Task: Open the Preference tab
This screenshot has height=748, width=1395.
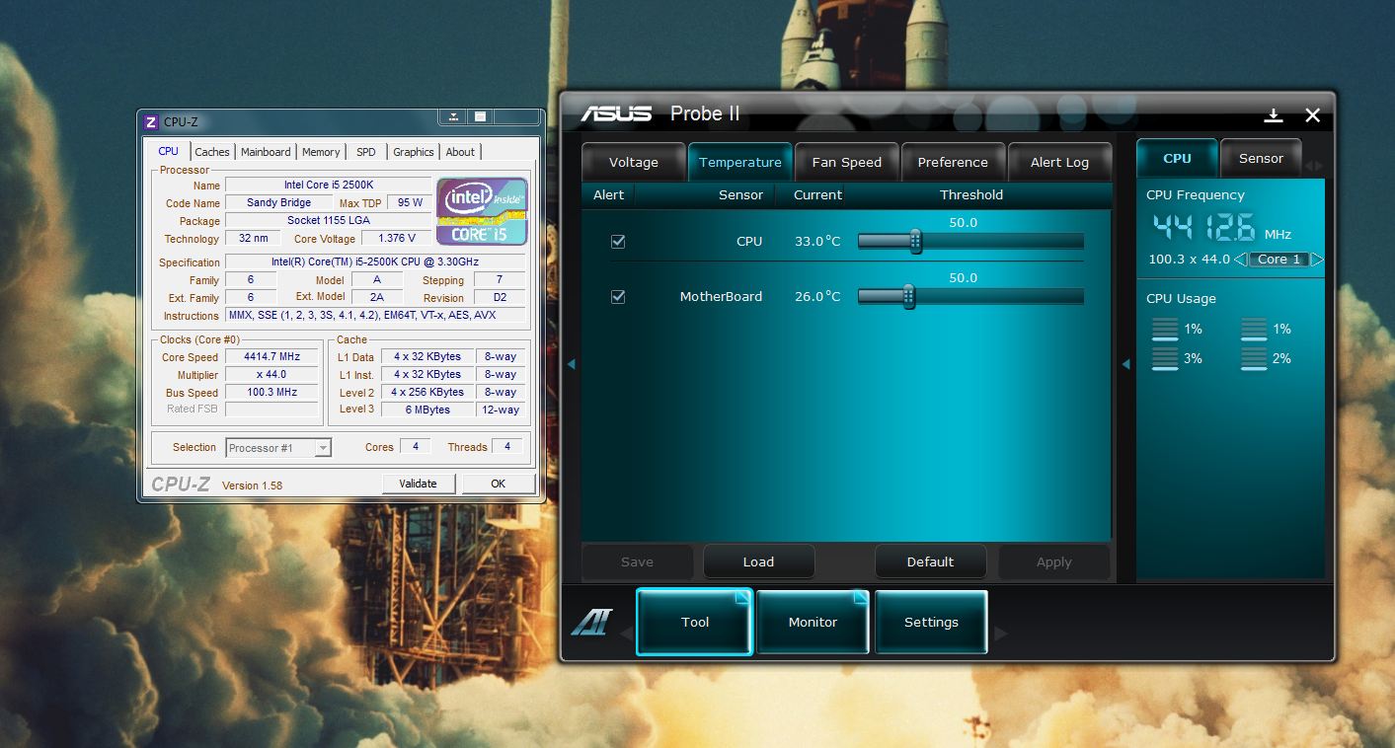Action: pyautogui.click(x=953, y=162)
